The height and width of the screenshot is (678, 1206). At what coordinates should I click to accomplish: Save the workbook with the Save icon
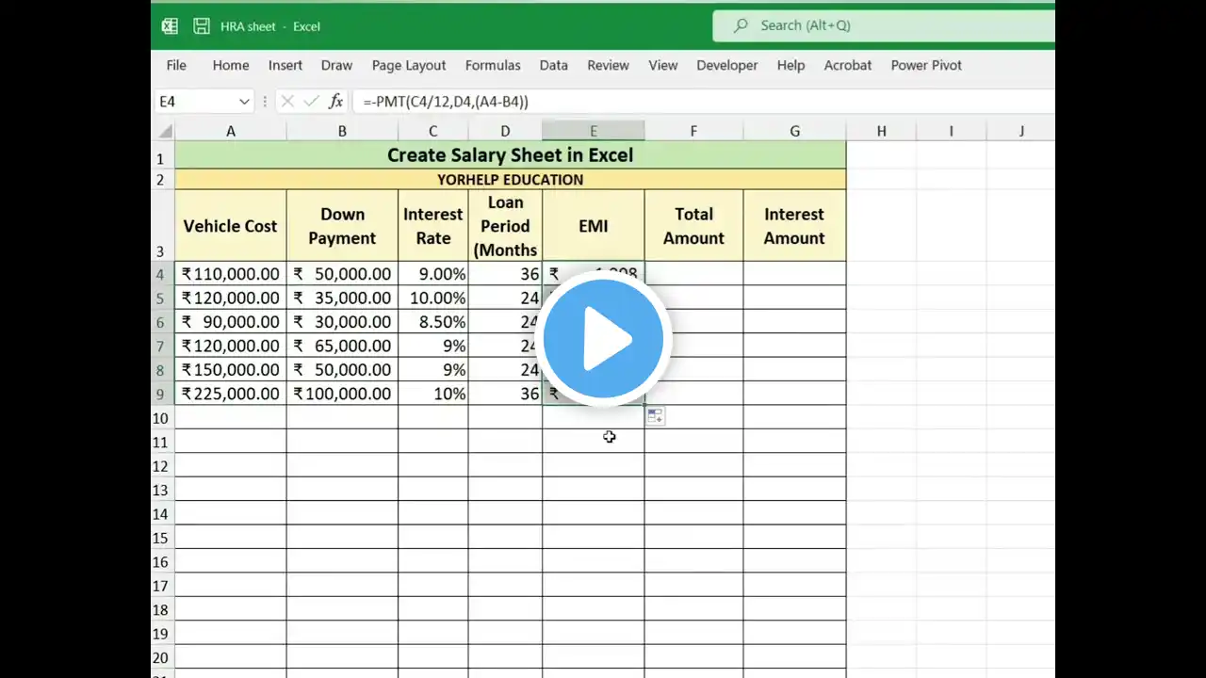pyautogui.click(x=202, y=26)
